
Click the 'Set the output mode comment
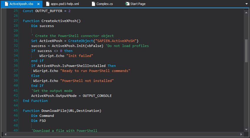click(52, 91)
